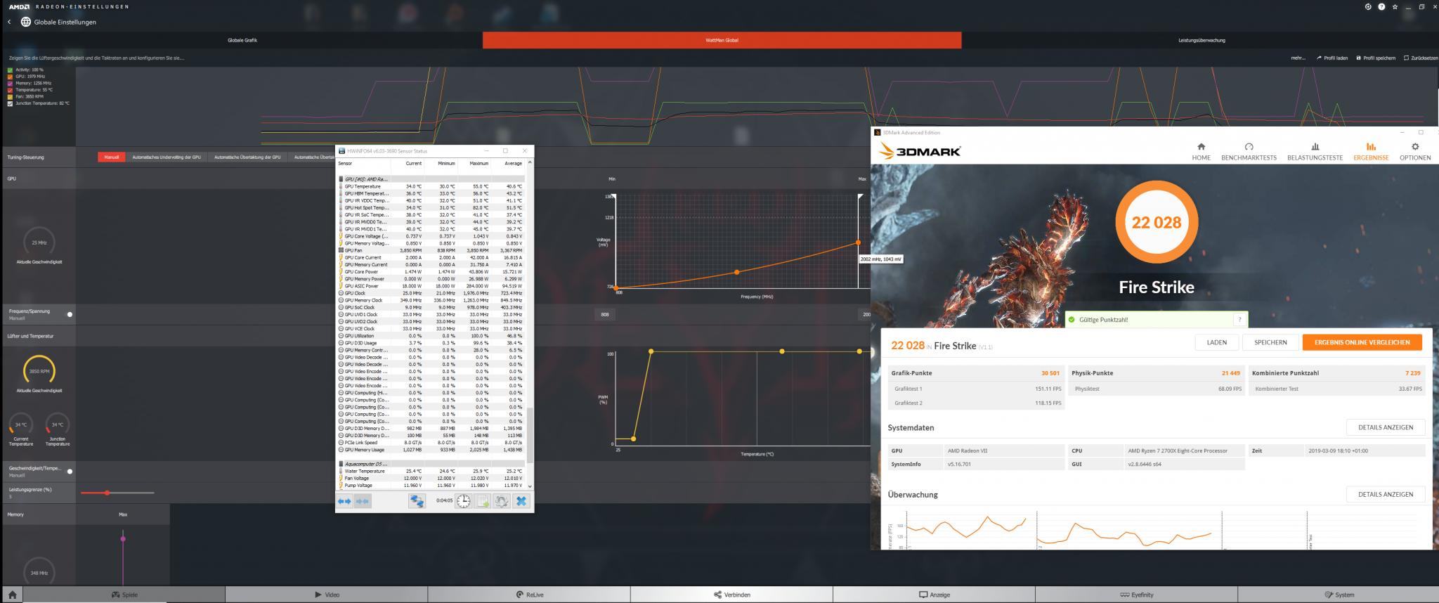Open Verbinden tab in bottom bar
This screenshot has width=1439, height=603.
[x=731, y=595]
